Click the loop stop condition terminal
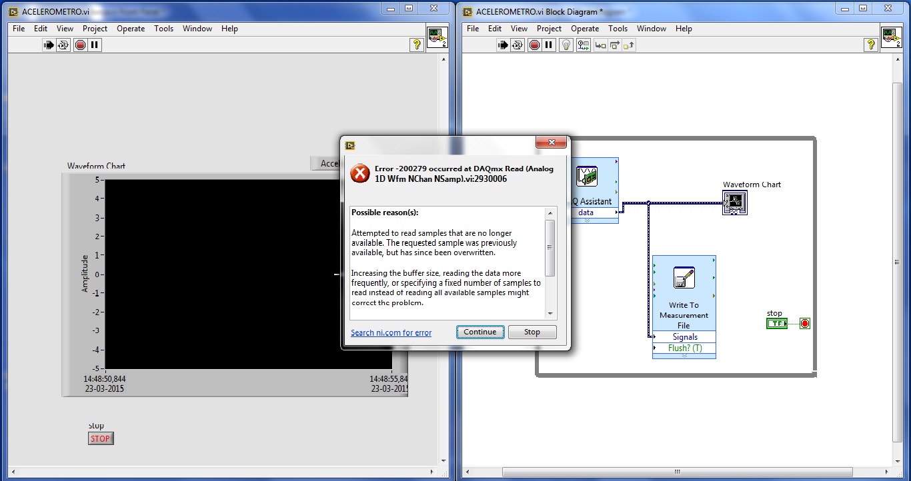Viewport: 911px width, 481px height. [804, 324]
